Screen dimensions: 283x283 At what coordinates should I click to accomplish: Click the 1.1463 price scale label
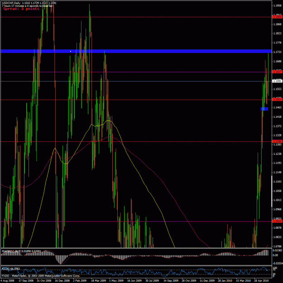pyautogui.click(x=278, y=108)
